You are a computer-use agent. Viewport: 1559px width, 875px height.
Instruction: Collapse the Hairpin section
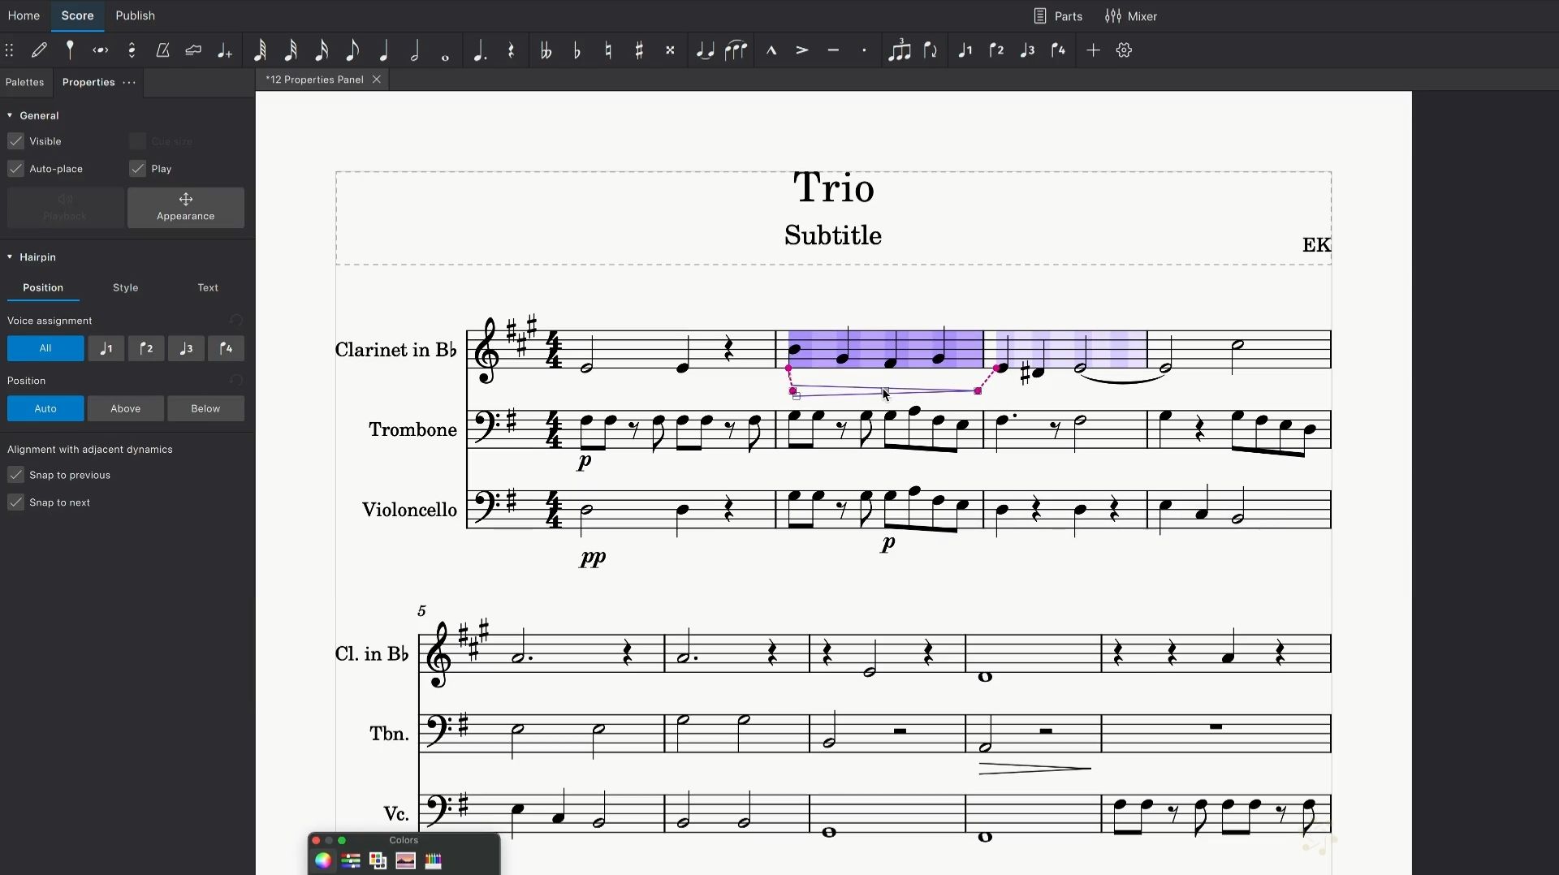(10, 256)
